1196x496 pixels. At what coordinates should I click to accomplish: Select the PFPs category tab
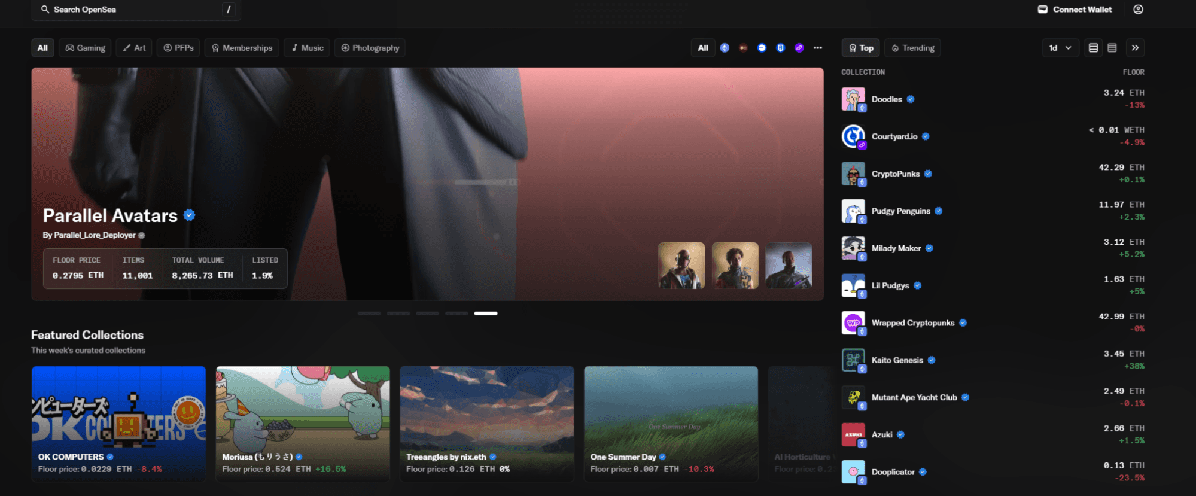179,48
